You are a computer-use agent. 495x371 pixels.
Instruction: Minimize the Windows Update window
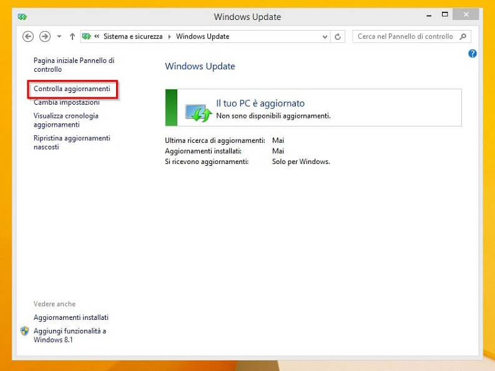429,15
